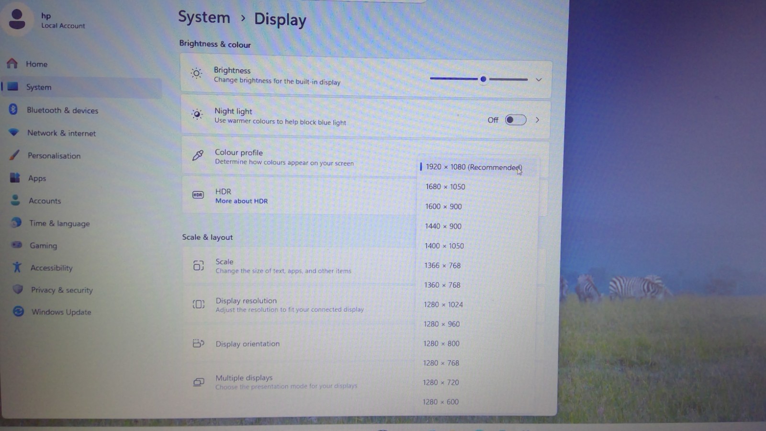
Task: Go to Bluetooth & devices settings
Action: pos(82,110)
